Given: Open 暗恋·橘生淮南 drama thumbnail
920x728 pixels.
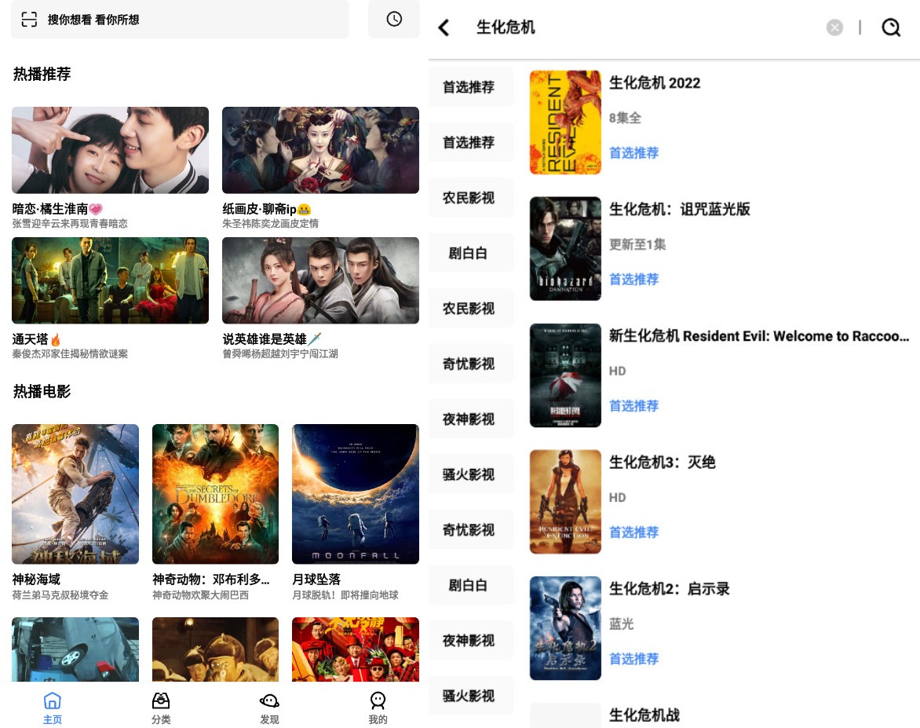Looking at the screenshot, I should pos(110,150).
